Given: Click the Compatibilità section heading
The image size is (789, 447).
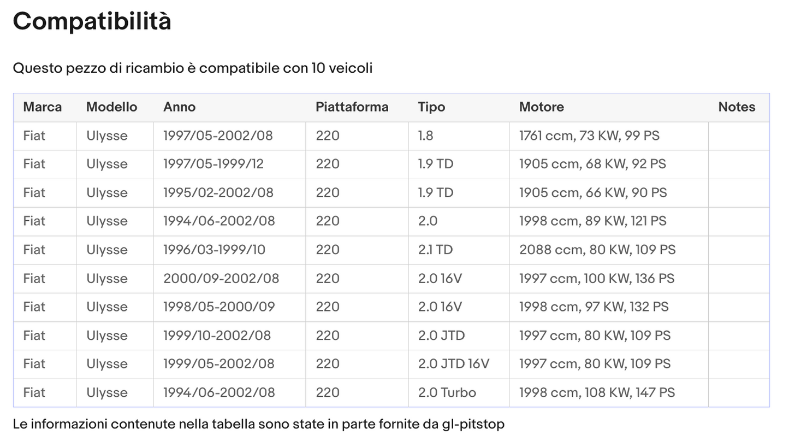Looking at the screenshot, I should (92, 21).
